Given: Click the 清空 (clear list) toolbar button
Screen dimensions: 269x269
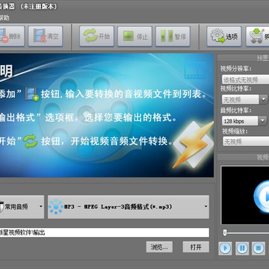Looking at the screenshot, I should [x=45, y=37].
